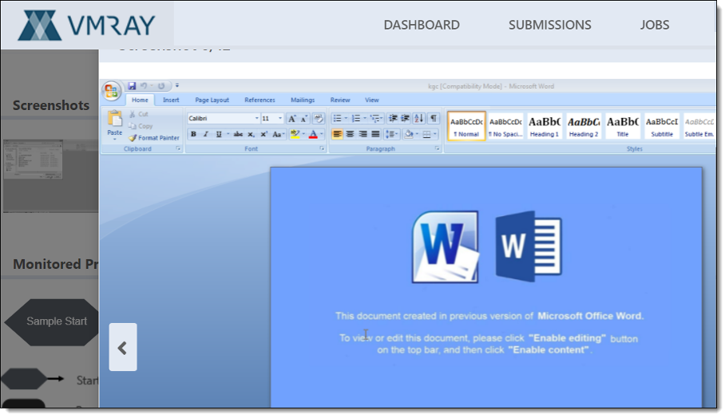Open the borders button

coord(426,134)
